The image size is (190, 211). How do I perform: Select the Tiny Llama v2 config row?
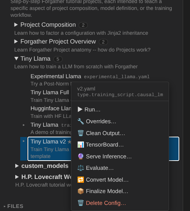(103, 149)
